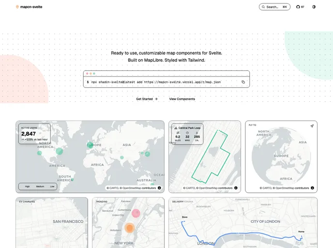Click CARTO attribution on world map card
This screenshot has height=248, width=333.
tap(113, 188)
